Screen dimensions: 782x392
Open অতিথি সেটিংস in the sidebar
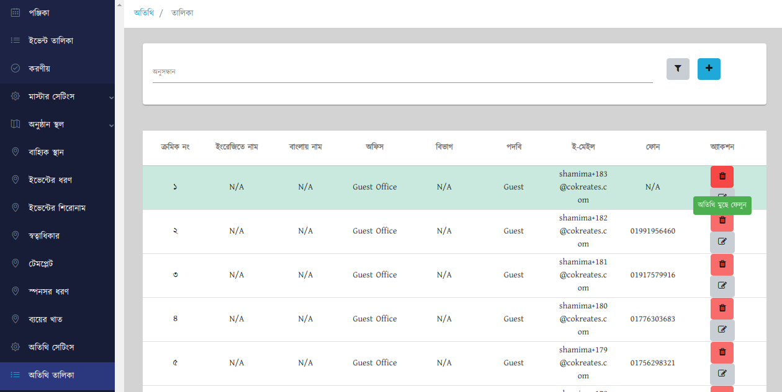point(57,347)
